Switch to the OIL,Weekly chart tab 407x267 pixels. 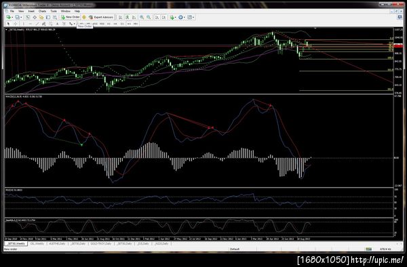(37, 244)
